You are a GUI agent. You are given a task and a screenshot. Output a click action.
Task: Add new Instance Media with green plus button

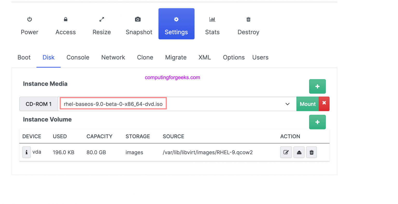[x=317, y=86]
